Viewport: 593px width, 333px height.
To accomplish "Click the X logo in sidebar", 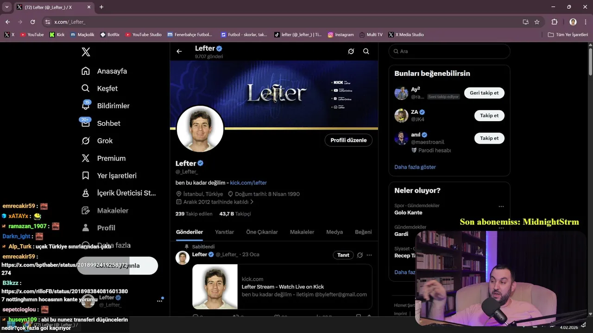I will [x=86, y=52].
